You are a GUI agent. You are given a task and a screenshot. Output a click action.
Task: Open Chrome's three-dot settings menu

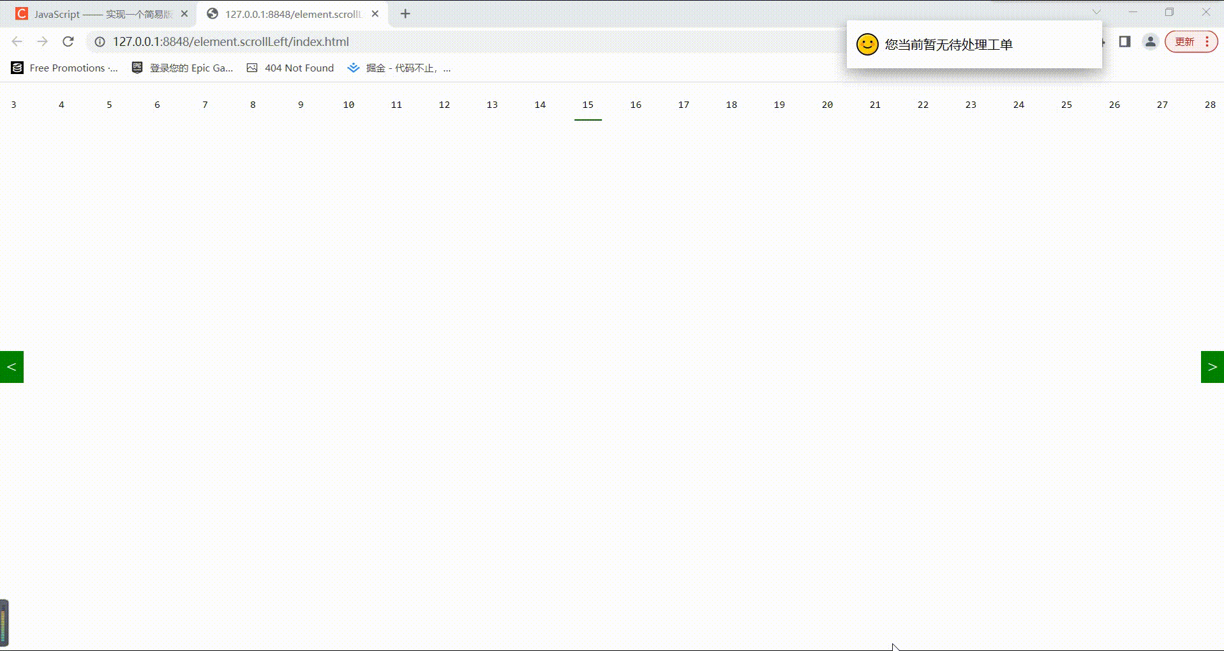coord(1207,41)
